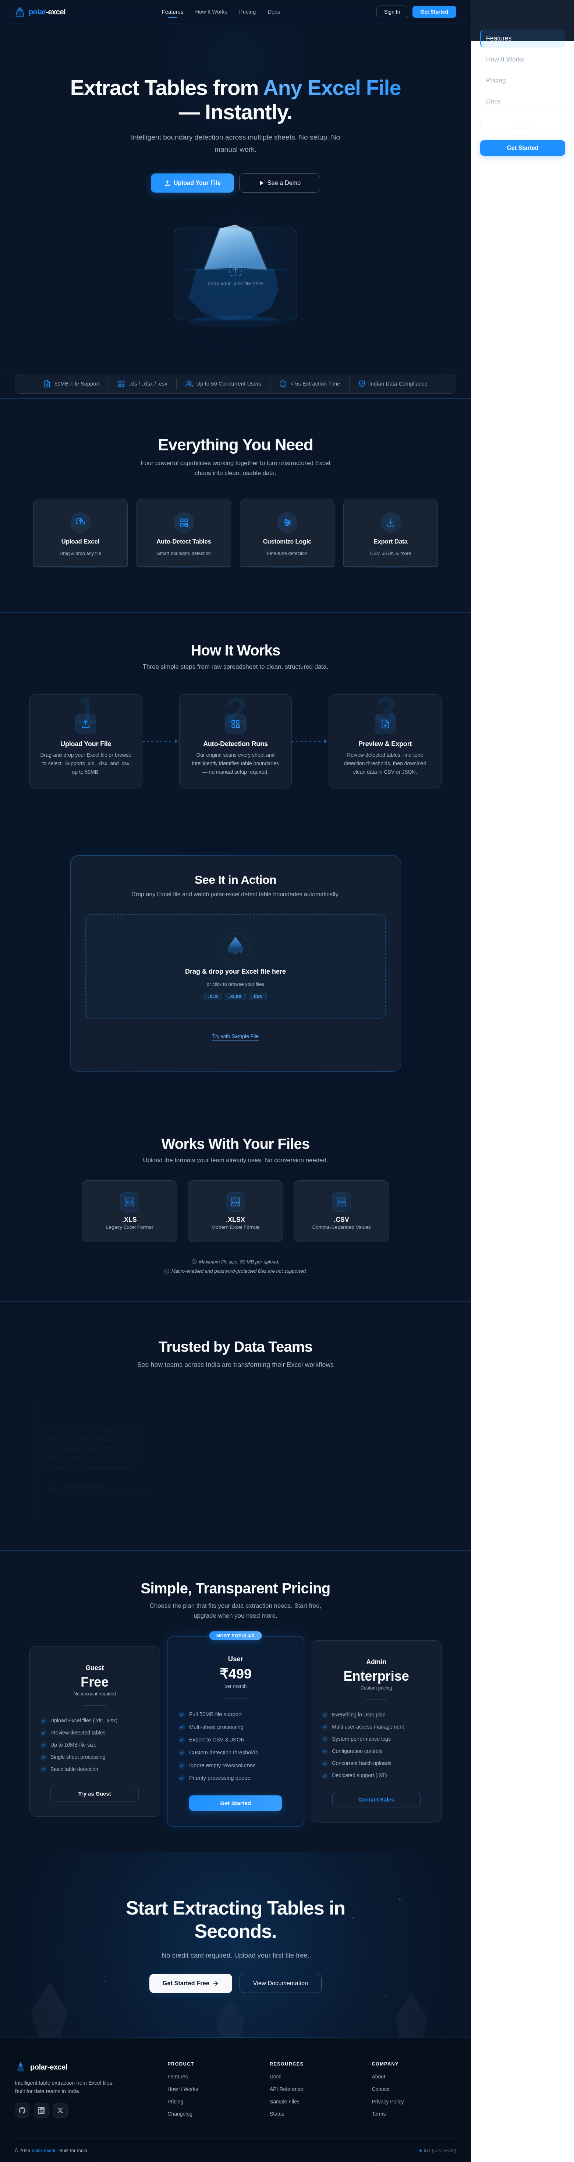
Task: Open Features link in footer Product column
Action: coord(178,2077)
